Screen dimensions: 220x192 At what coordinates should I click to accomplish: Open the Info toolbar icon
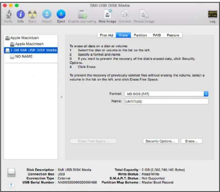[21, 14]
